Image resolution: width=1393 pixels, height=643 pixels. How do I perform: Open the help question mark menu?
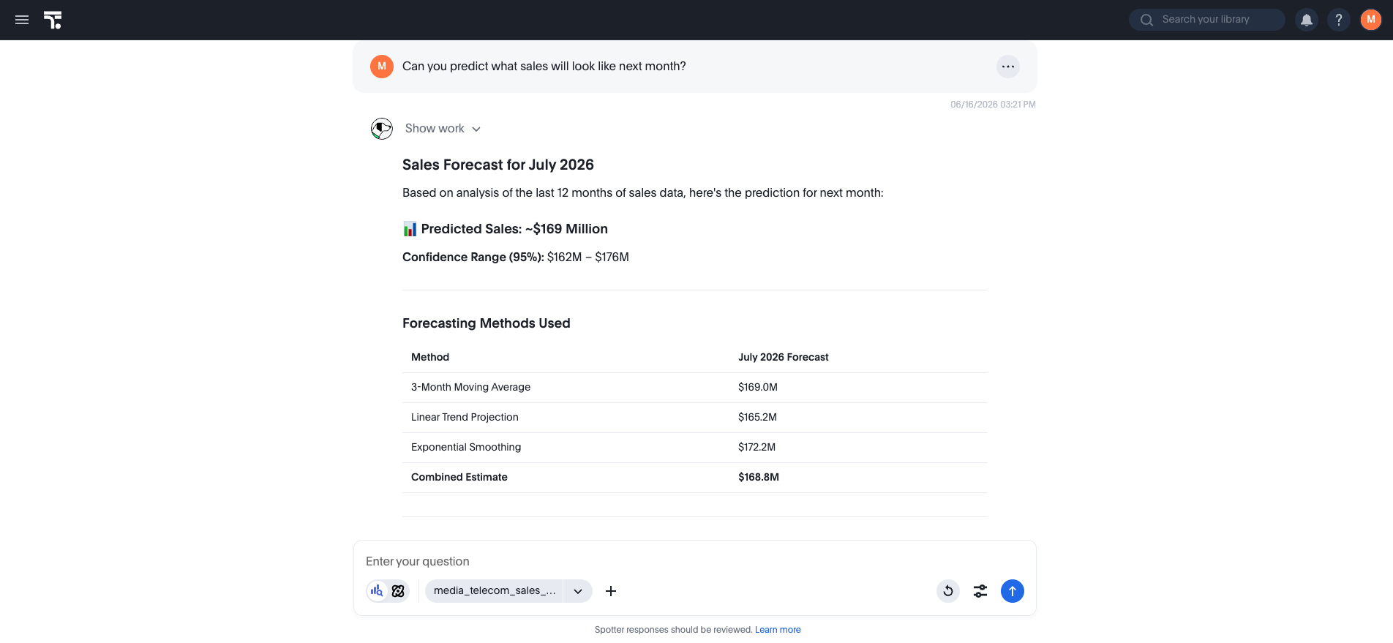tap(1339, 20)
